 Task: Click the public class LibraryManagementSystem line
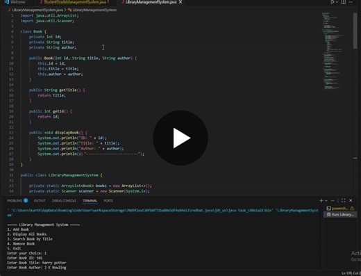61,175
